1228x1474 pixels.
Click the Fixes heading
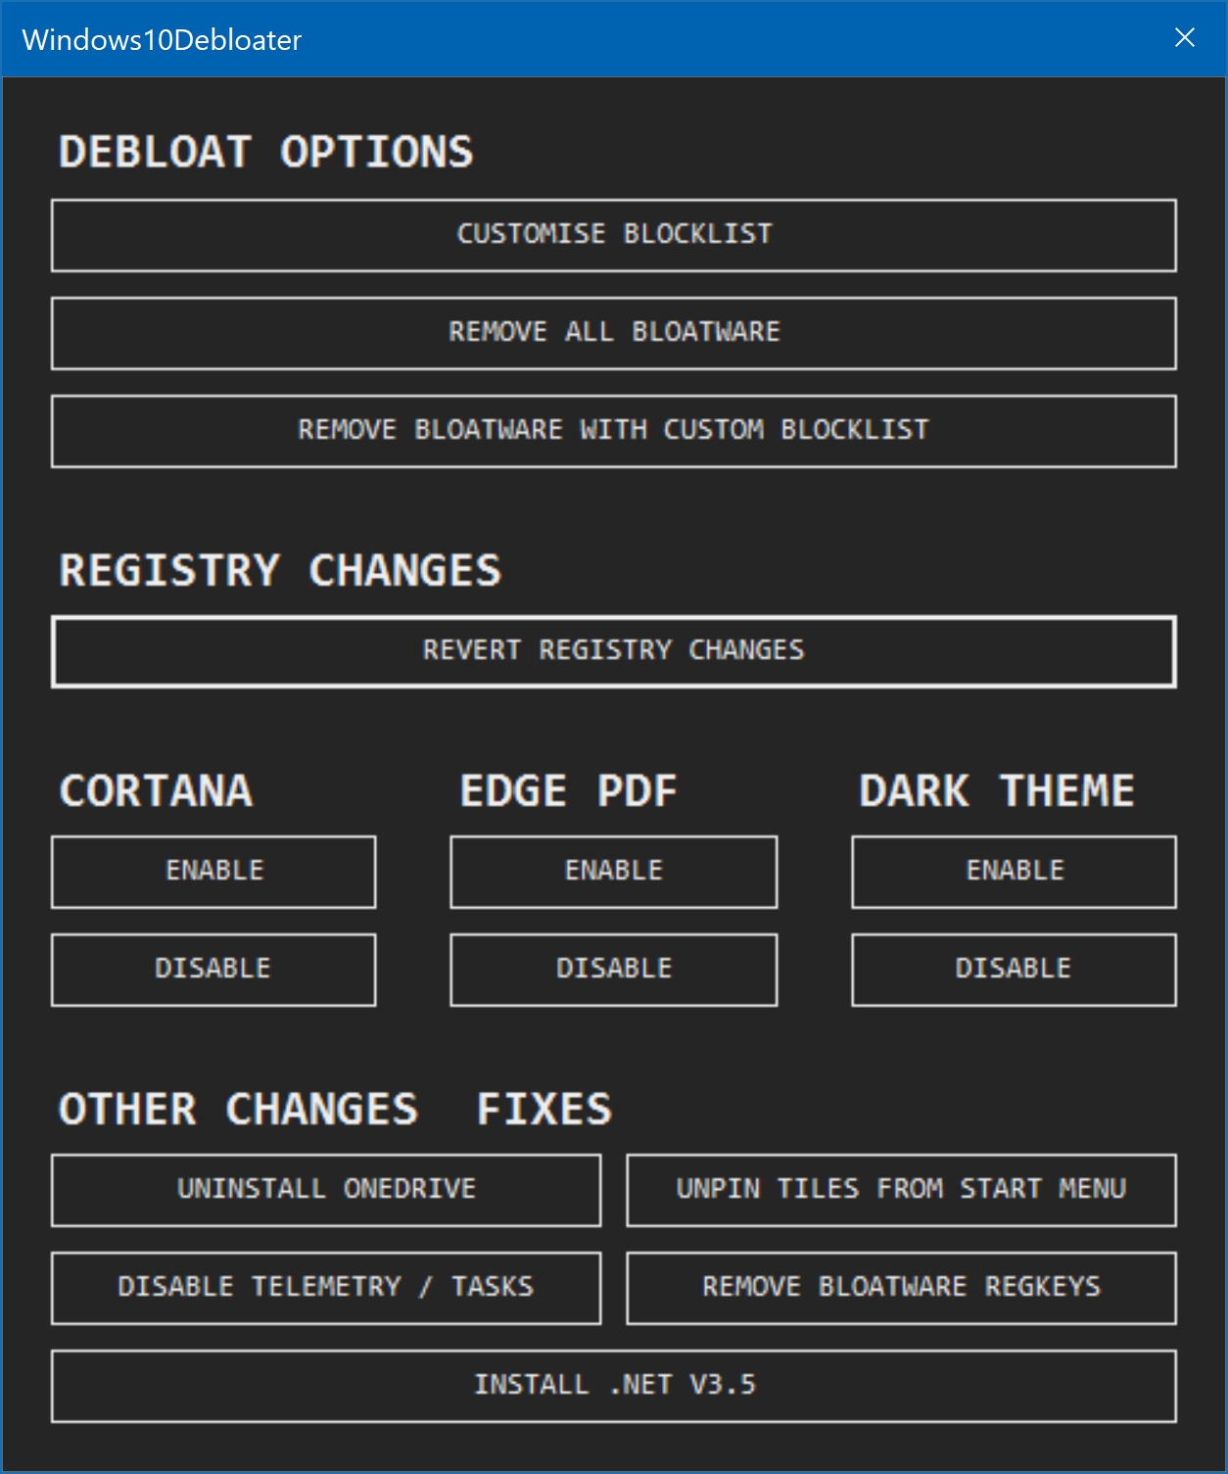(544, 1110)
